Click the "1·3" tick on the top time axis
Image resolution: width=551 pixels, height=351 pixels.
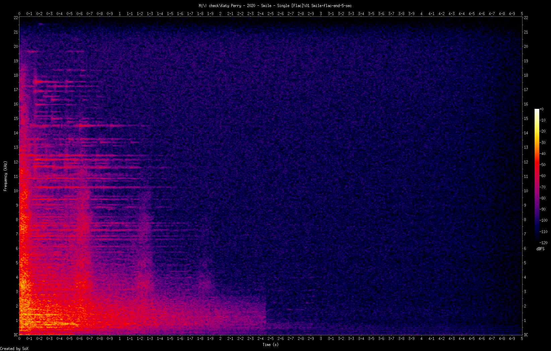click(150, 14)
